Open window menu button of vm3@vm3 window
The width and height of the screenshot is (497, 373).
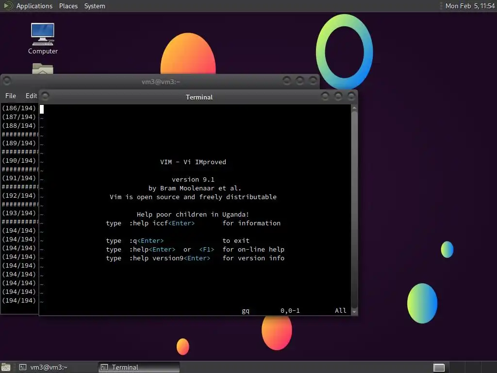(x=7, y=81)
